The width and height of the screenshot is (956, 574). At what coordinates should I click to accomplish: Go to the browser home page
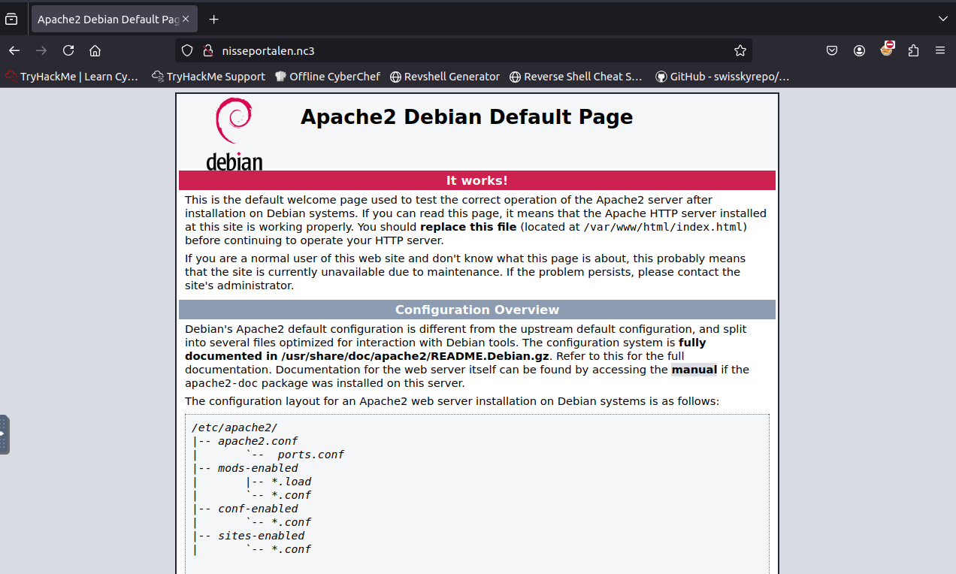coord(95,50)
